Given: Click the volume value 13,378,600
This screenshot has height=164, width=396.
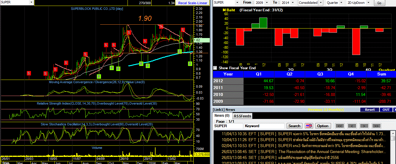Looking at the screenshot, I should 202,154.
